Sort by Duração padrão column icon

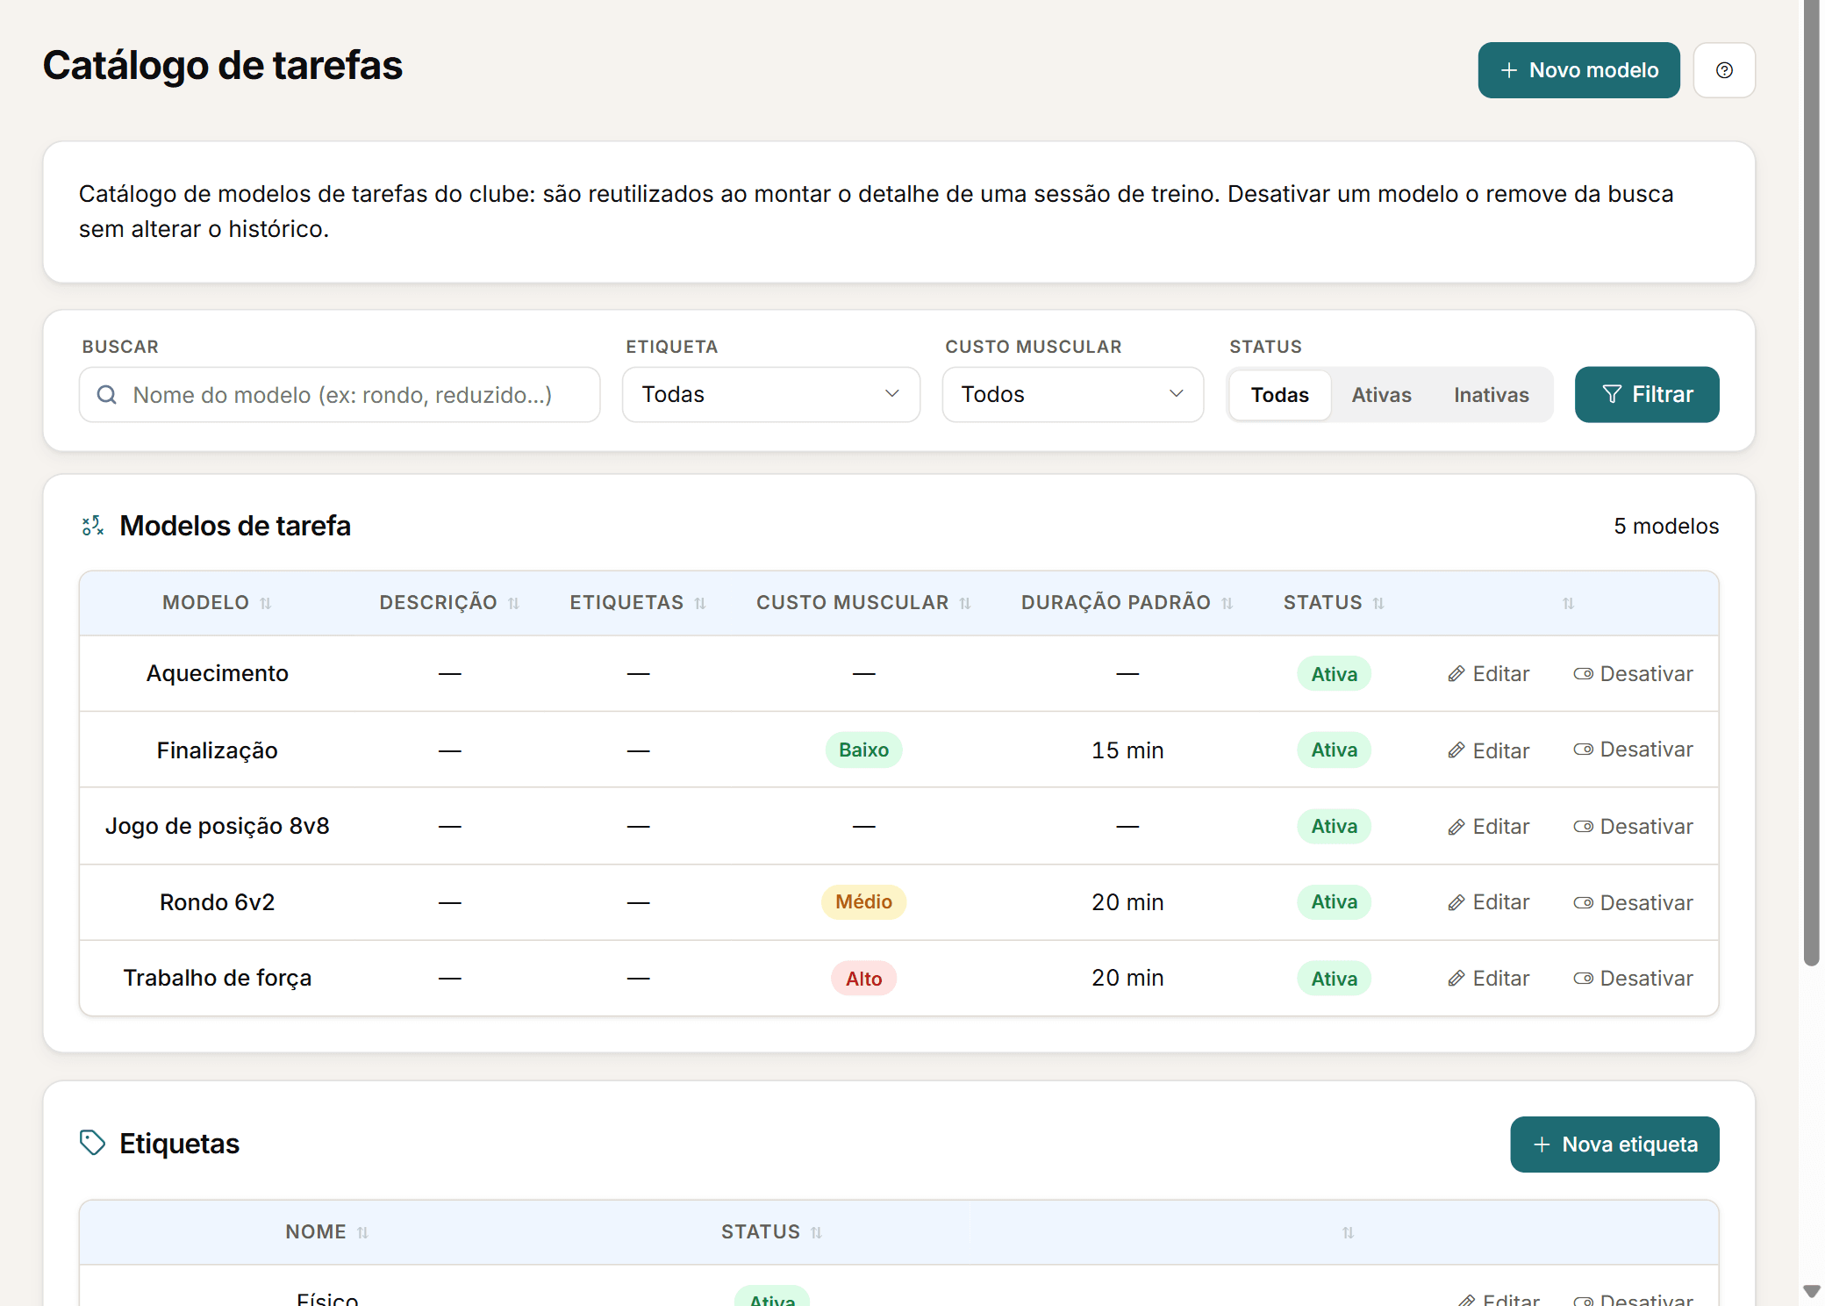pos(1227,603)
